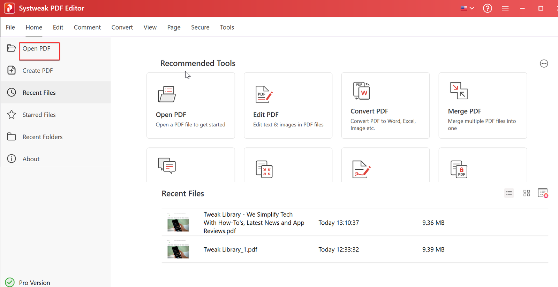Click the Open PDF card folder icon
Viewport: 558px width, 287px height.
tap(167, 94)
